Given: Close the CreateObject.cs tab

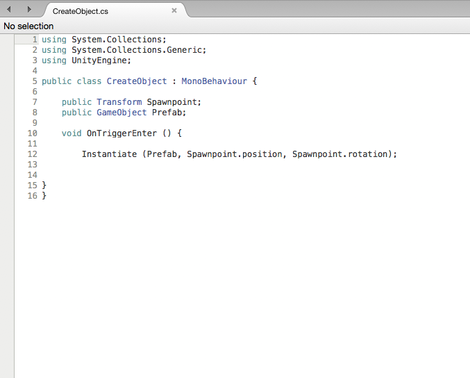Looking at the screenshot, I should (x=174, y=10).
